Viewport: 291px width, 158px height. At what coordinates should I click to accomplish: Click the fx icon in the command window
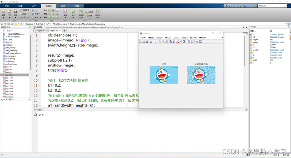click(35, 115)
